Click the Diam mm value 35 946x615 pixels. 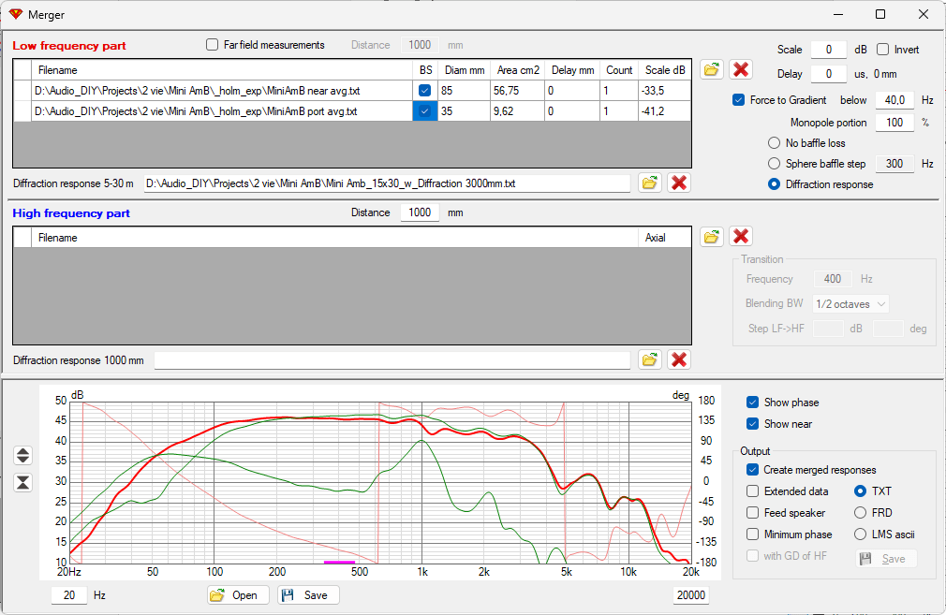click(464, 111)
